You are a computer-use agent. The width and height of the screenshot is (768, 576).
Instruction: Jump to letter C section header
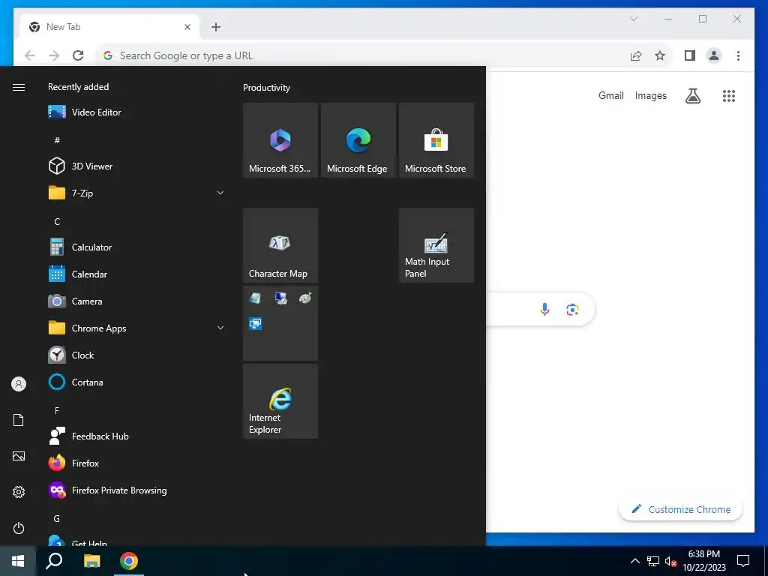(57, 221)
